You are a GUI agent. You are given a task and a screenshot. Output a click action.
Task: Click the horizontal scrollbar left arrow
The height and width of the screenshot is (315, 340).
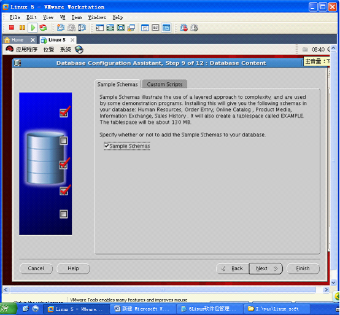(x=6, y=290)
